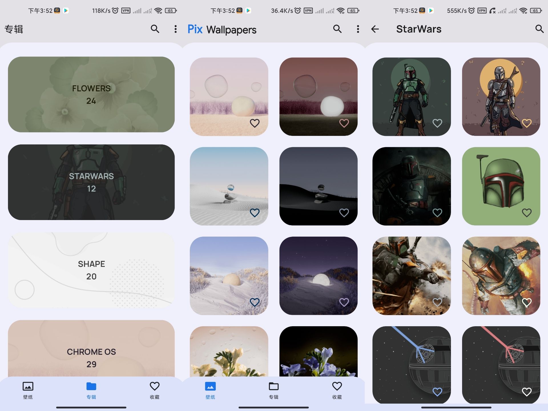Open the dark maroon bubble wallpaper thumbnail
This screenshot has width=548, height=411.
(x=319, y=97)
